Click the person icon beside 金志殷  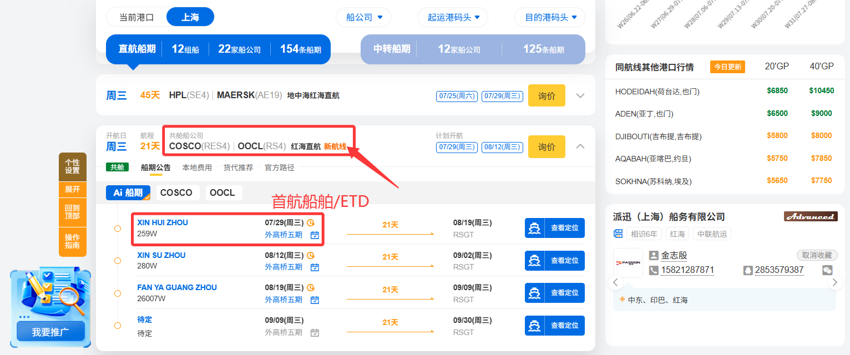[654, 256]
